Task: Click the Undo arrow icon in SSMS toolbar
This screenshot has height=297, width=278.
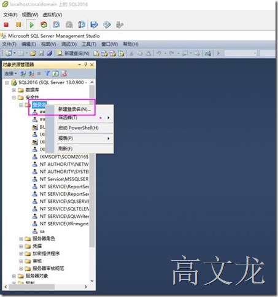Action: (x=158, y=53)
